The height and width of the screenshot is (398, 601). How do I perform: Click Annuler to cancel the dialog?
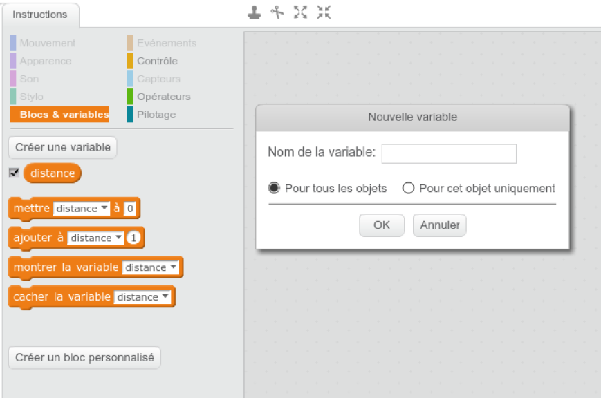pyautogui.click(x=440, y=225)
